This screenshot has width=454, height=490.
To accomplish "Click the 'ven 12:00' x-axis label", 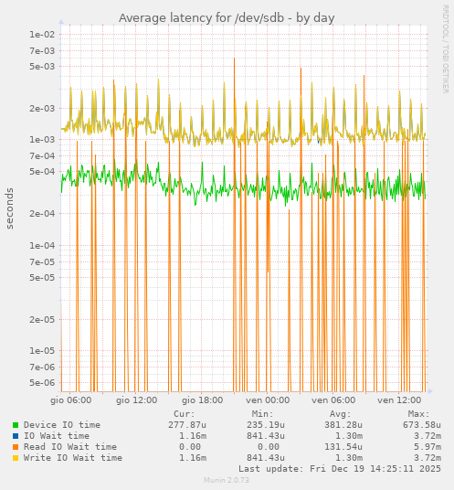I will click(399, 400).
